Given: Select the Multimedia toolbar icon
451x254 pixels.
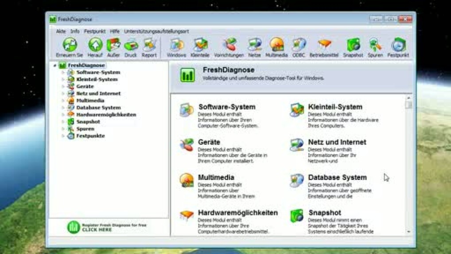Looking at the screenshot, I should [x=276, y=45].
